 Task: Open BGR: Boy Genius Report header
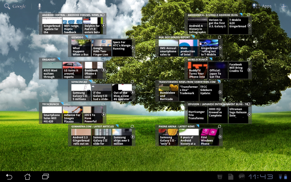point(174,37)
